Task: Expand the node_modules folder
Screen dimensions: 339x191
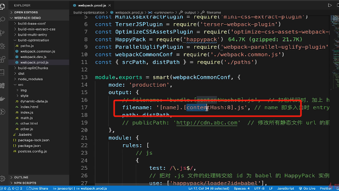Action: (39, 79)
